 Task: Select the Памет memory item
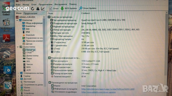coord(27,59)
